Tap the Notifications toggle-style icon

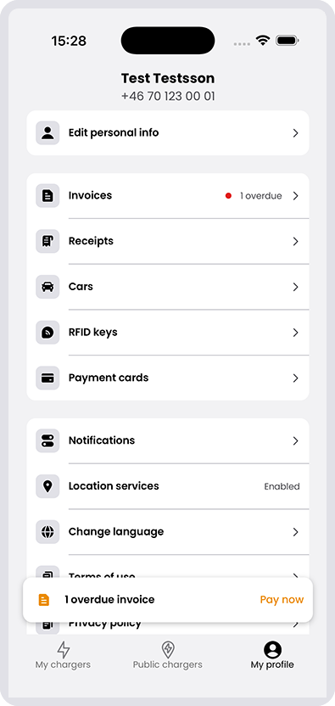tap(47, 440)
